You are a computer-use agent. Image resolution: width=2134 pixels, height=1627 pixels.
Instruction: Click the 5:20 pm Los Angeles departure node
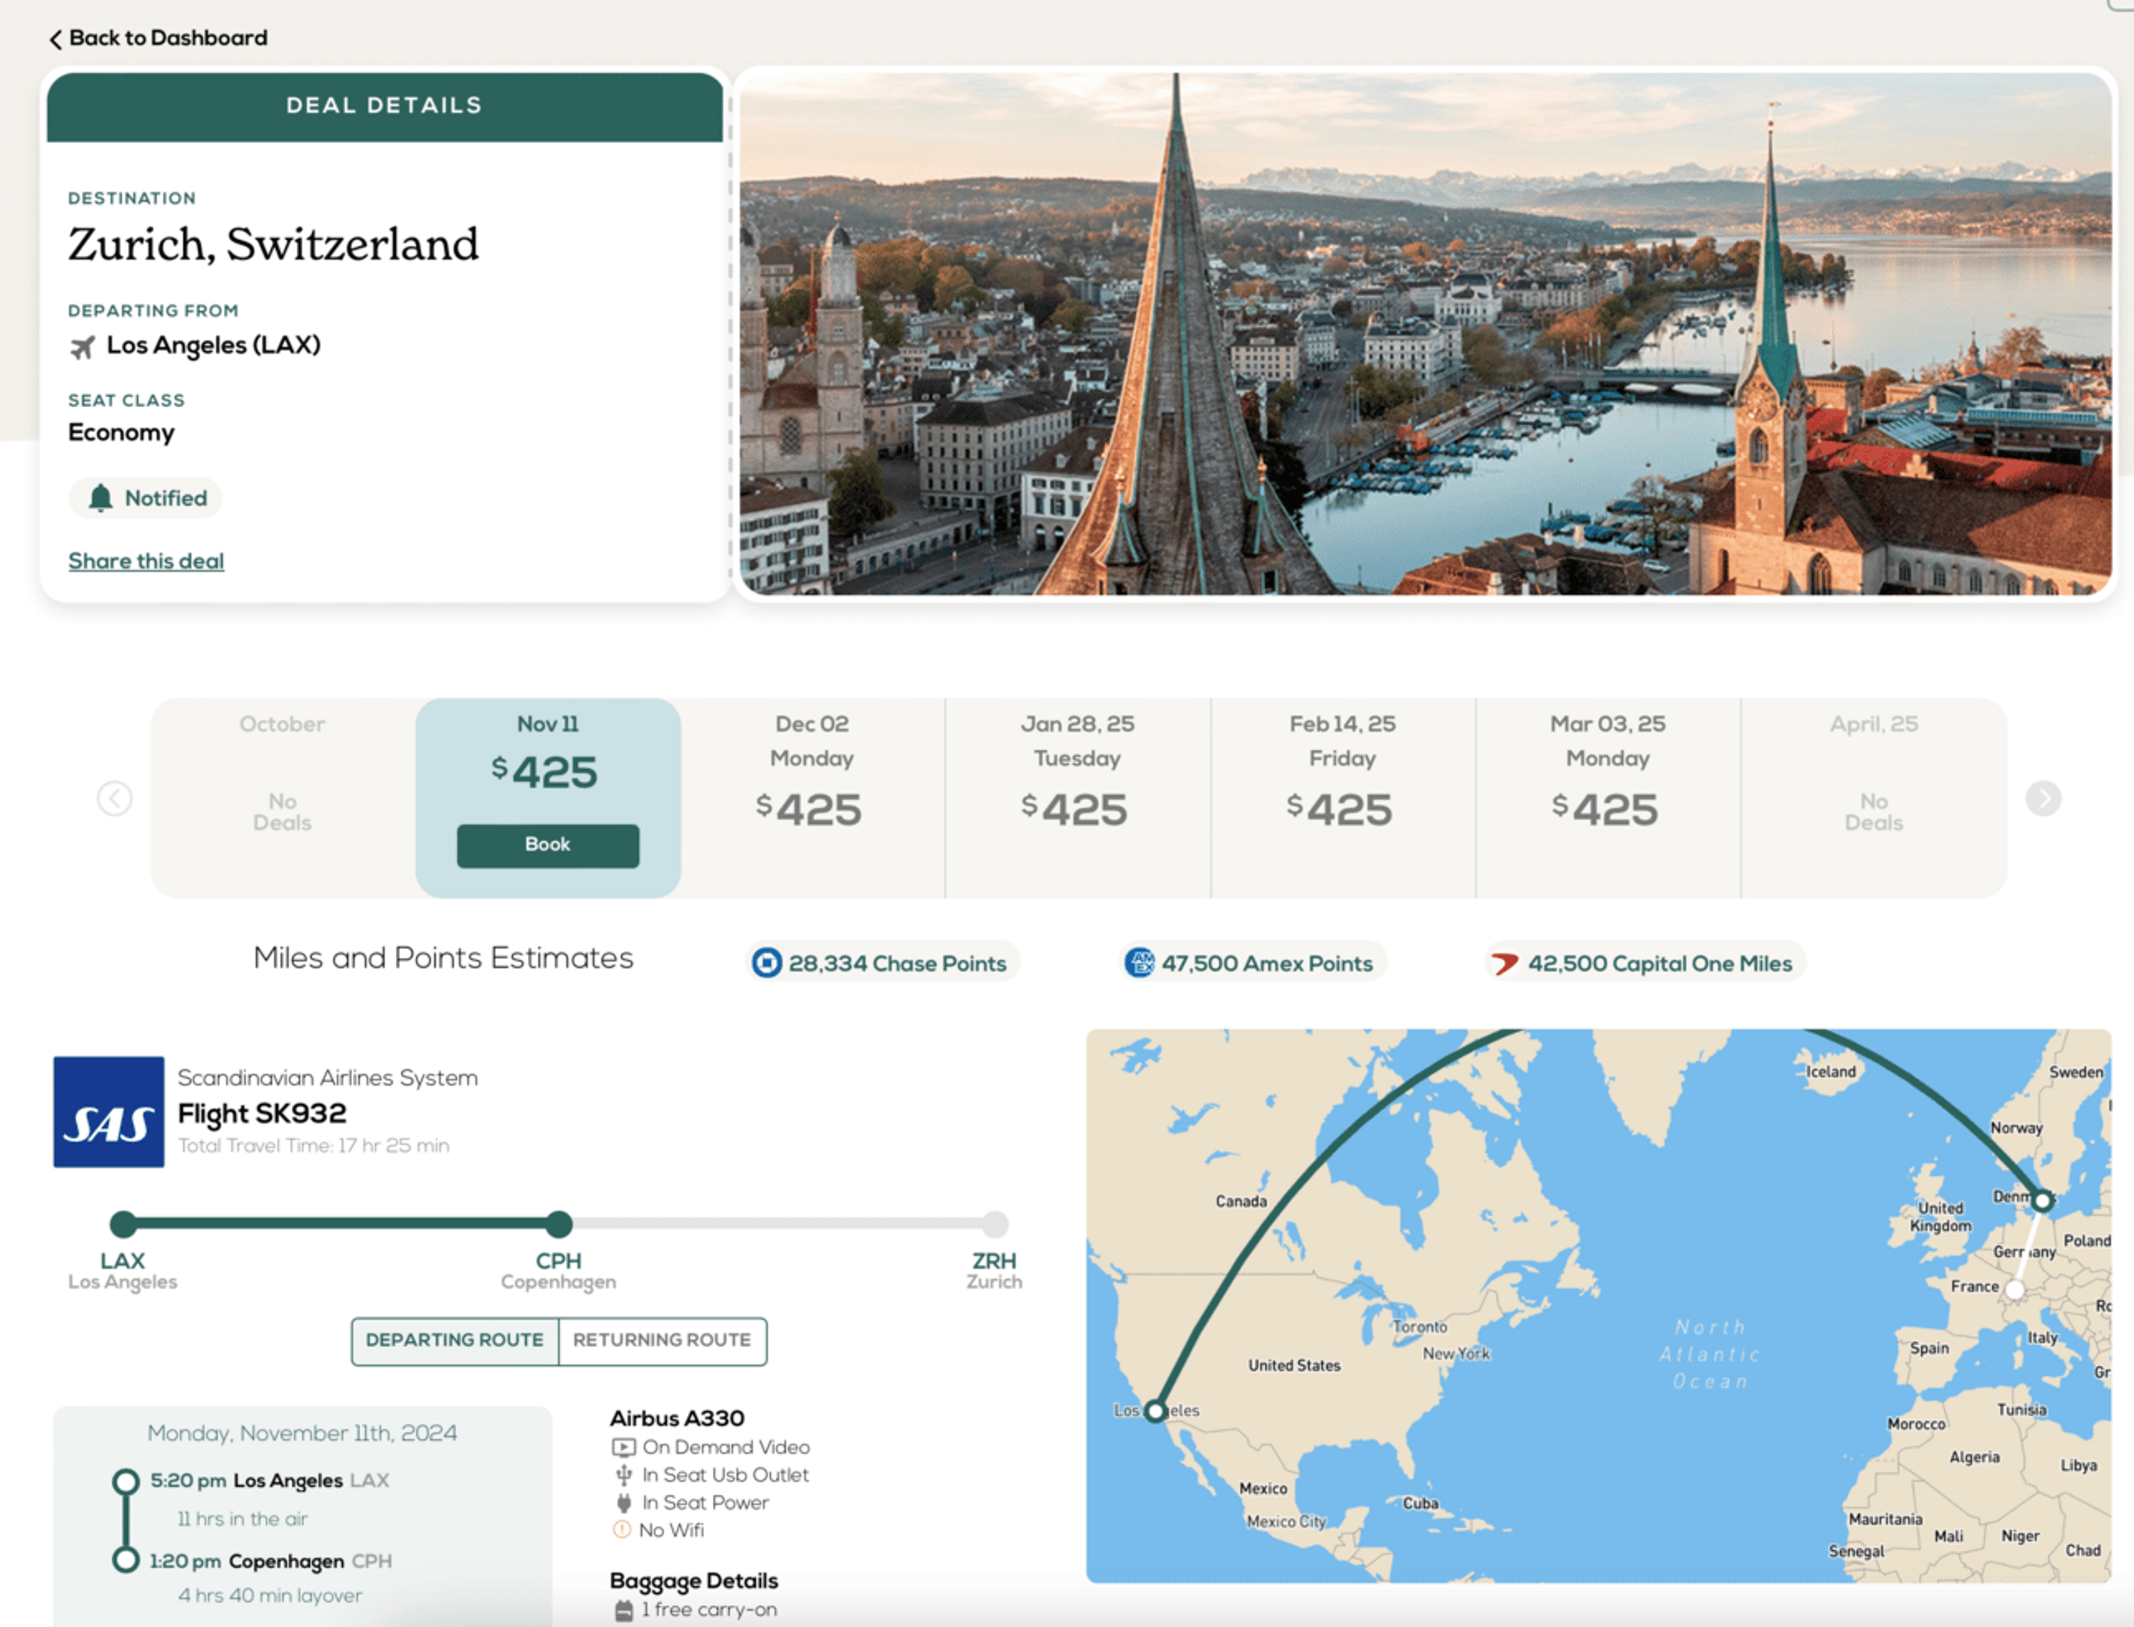[x=125, y=1482]
